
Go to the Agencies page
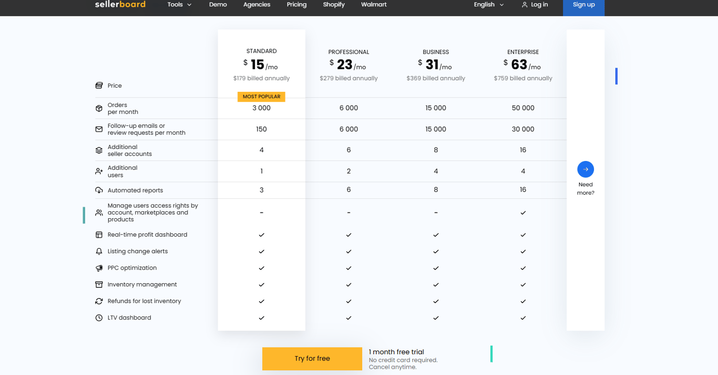pyautogui.click(x=257, y=4)
